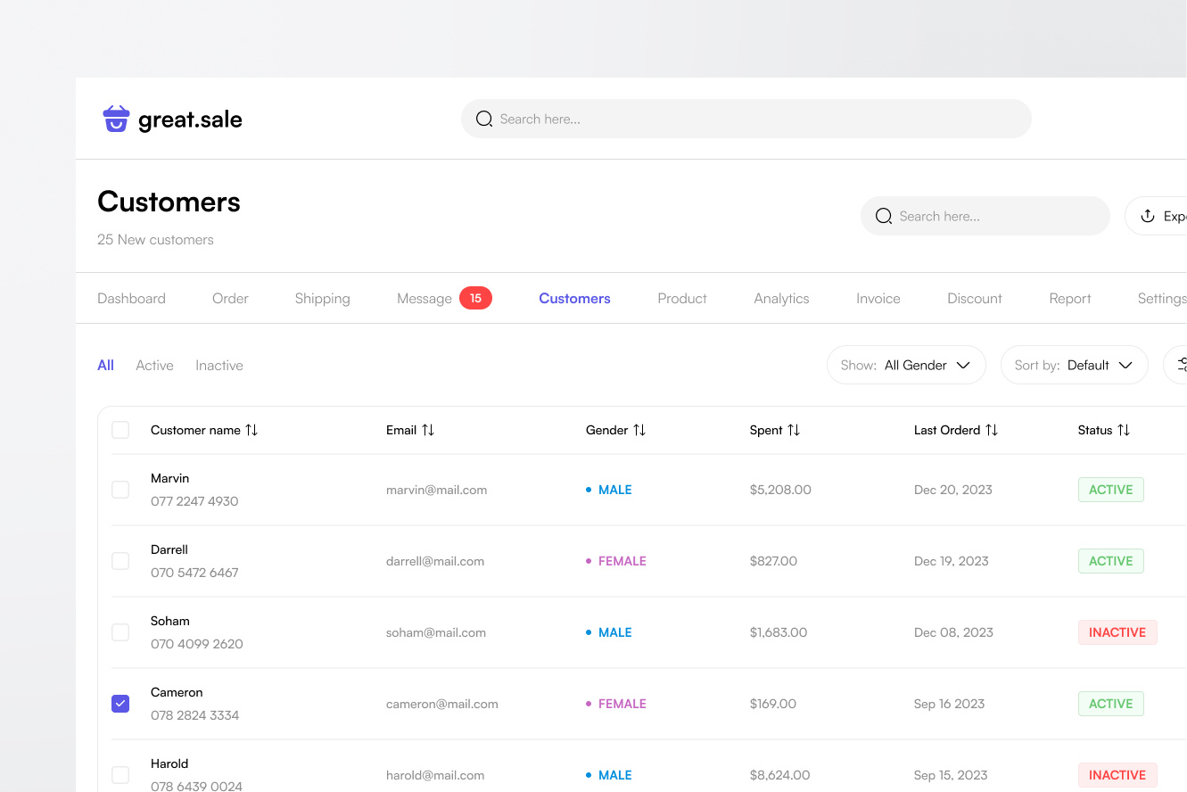Click the magnifier icon in the top search bar
The width and height of the screenshot is (1187, 792).
(x=484, y=118)
